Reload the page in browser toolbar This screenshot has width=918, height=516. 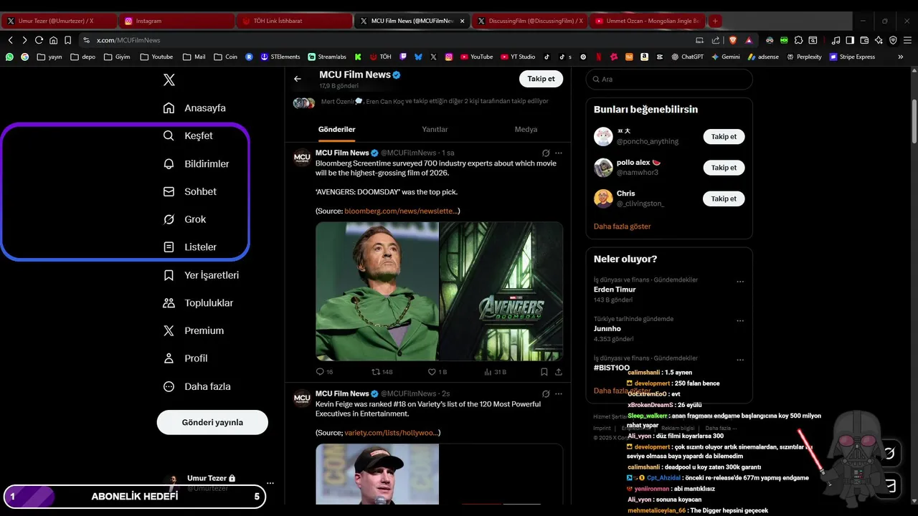pyautogui.click(x=39, y=40)
